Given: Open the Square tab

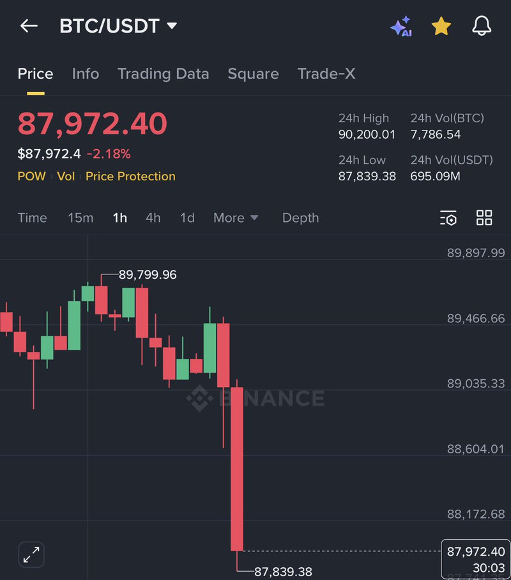Looking at the screenshot, I should tap(253, 74).
